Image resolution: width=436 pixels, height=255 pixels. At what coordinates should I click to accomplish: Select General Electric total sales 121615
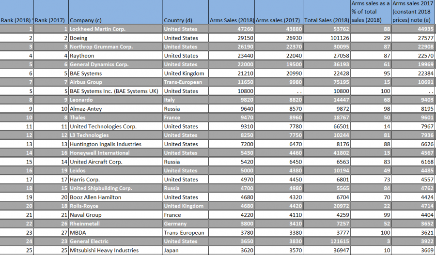pyautogui.click(x=327, y=241)
